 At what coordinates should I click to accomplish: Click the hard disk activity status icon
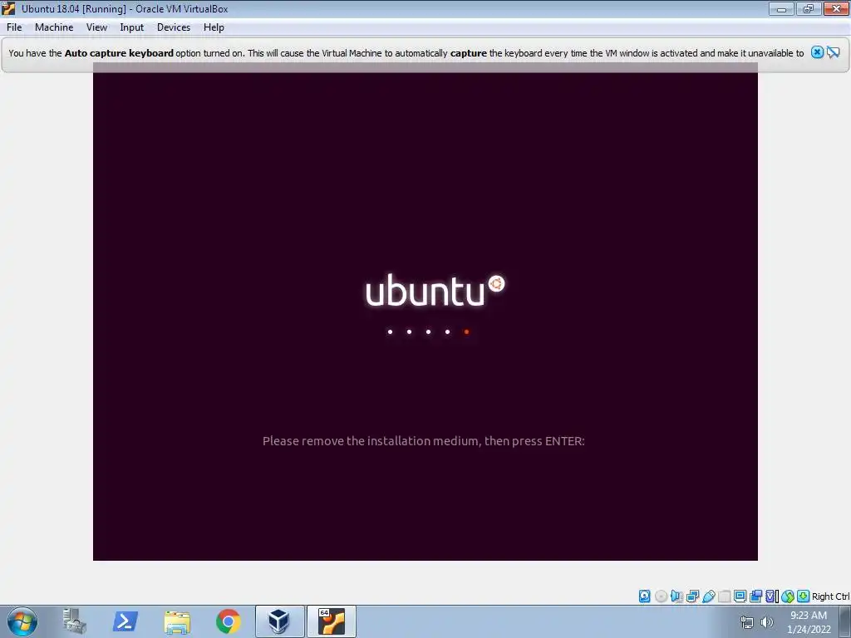pyautogui.click(x=644, y=596)
